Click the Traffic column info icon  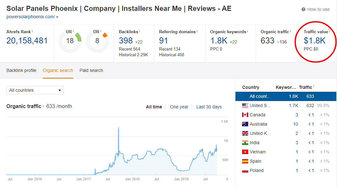(314, 86)
